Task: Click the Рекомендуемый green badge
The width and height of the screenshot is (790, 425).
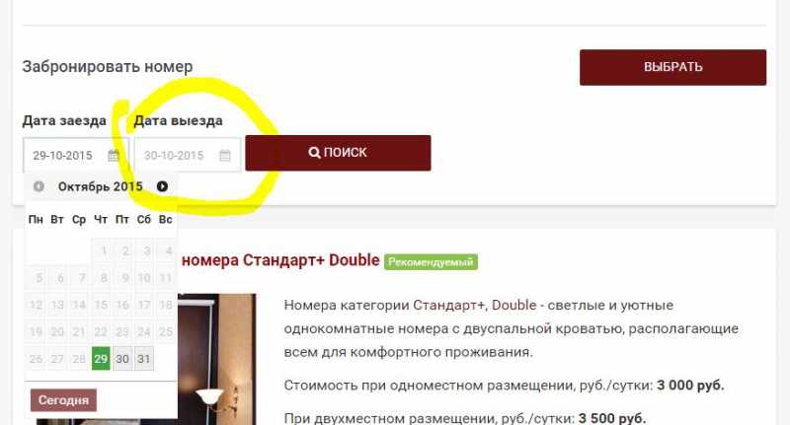Action: coord(431,262)
